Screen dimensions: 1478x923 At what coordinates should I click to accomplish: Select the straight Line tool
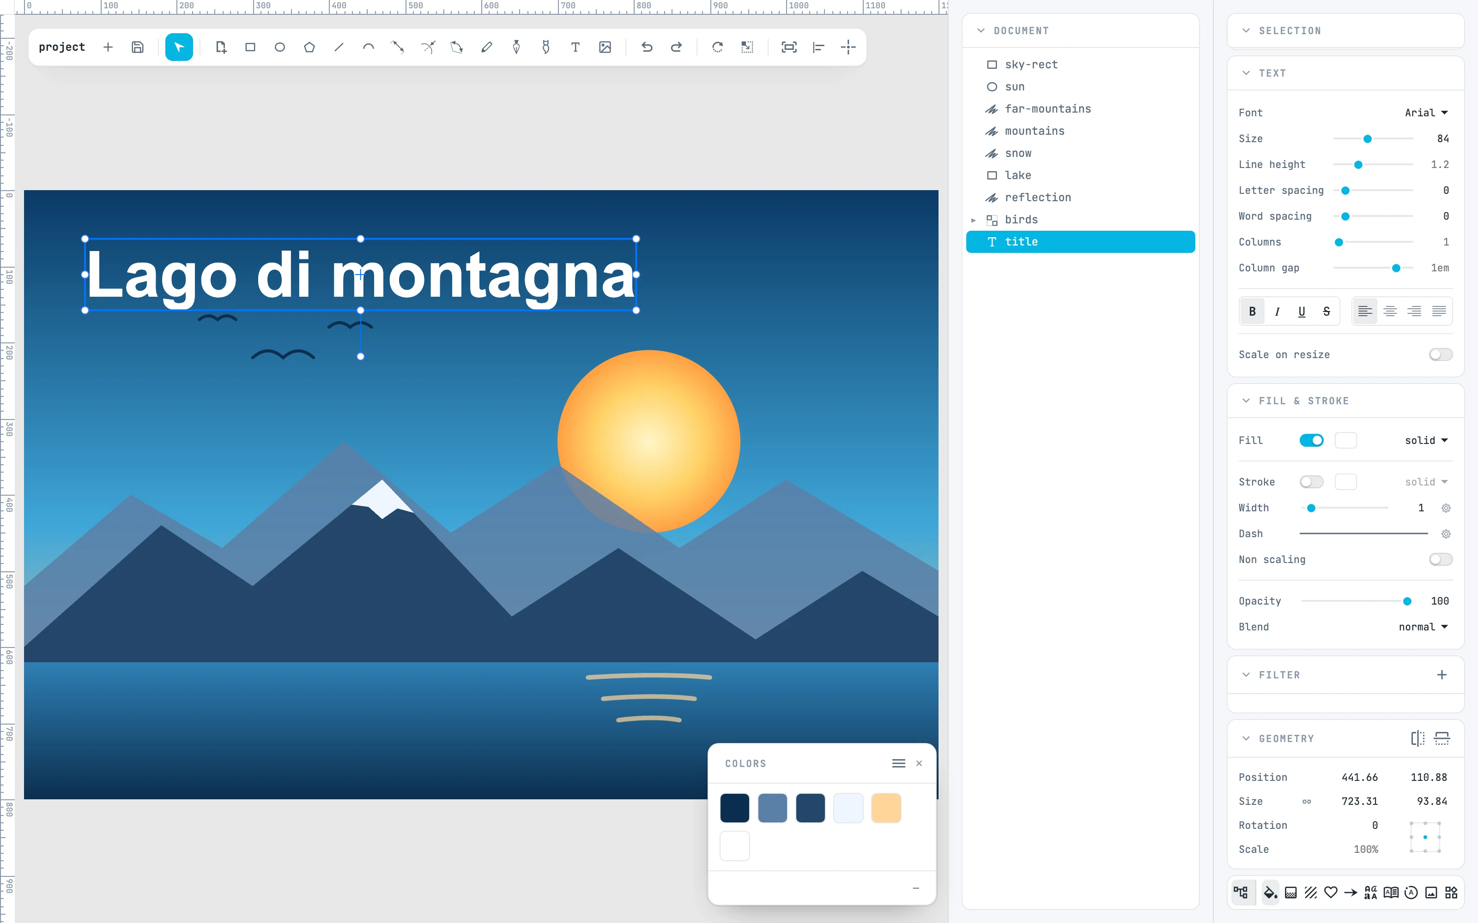(339, 47)
